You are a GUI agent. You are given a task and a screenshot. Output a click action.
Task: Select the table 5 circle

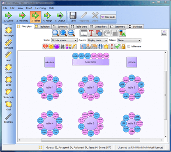coord(91,124)
